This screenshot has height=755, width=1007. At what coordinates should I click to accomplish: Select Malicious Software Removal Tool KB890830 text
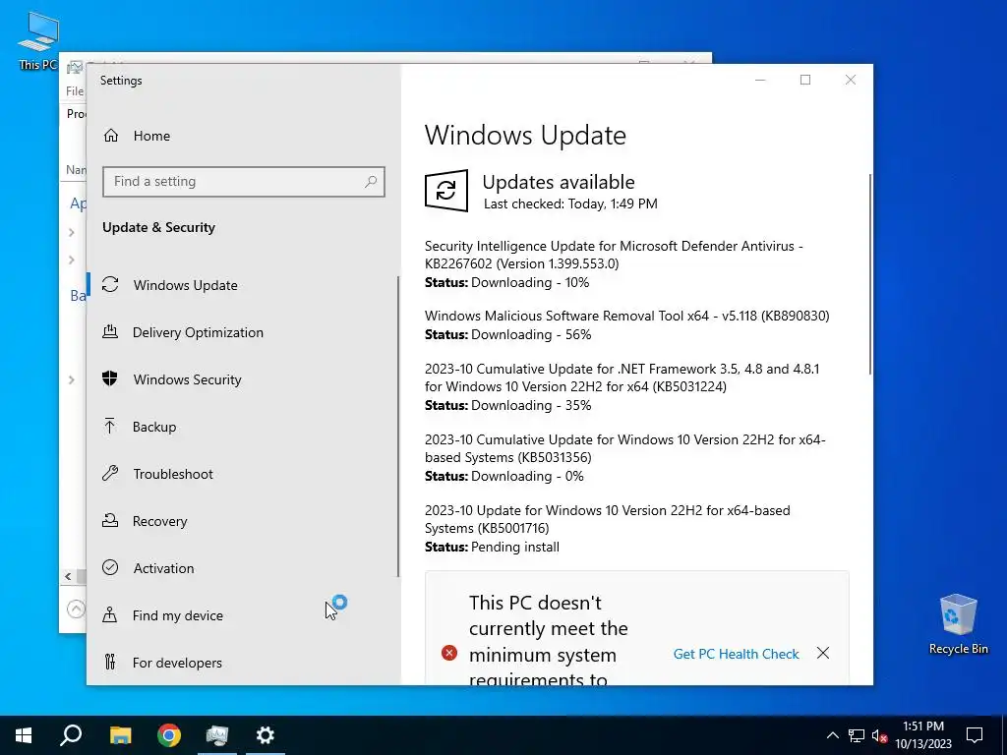point(626,316)
